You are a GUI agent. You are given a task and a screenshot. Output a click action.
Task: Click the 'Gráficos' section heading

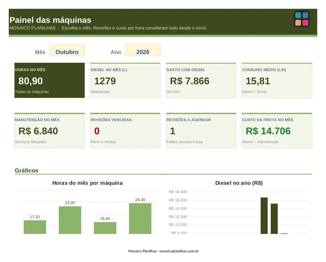(x=27, y=171)
